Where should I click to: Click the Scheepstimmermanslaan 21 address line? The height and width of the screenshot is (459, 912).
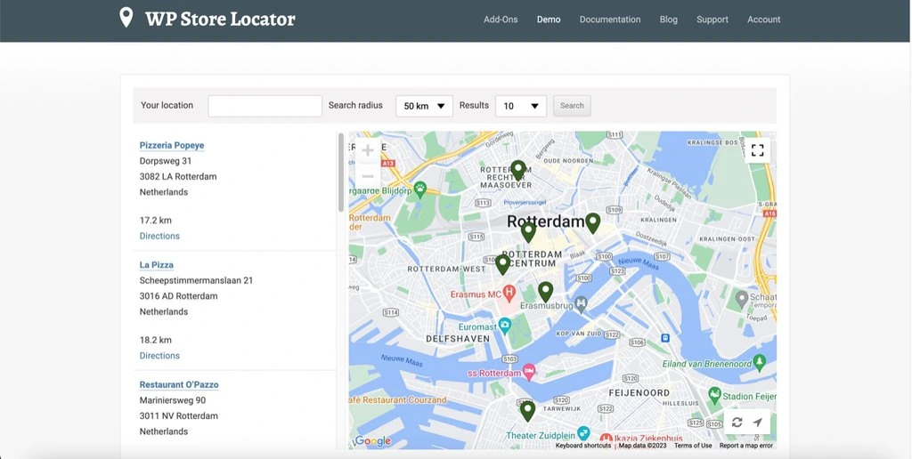click(196, 280)
